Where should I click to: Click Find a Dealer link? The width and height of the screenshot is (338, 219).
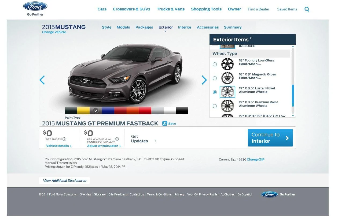[259, 9]
